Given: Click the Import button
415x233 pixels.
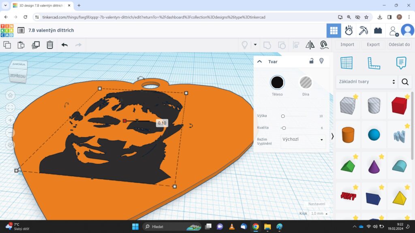Looking at the screenshot, I should pyautogui.click(x=347, y=44).
